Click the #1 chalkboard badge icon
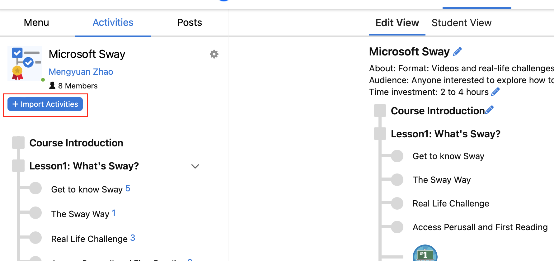 [x=425, y=254]
